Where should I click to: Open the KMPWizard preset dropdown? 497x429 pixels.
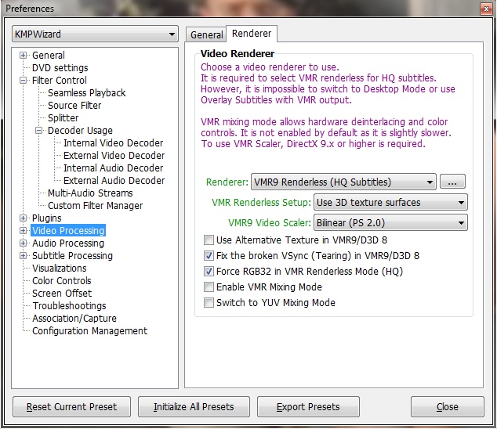(95, 34)
